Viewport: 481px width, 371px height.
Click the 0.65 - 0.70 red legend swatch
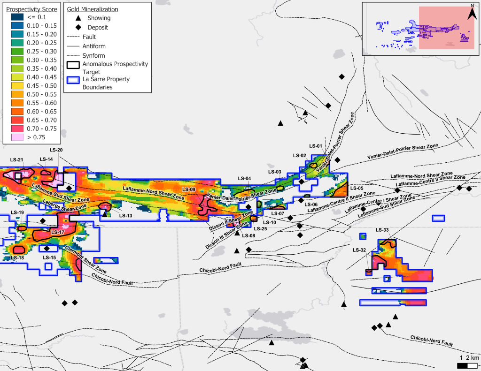17,120
